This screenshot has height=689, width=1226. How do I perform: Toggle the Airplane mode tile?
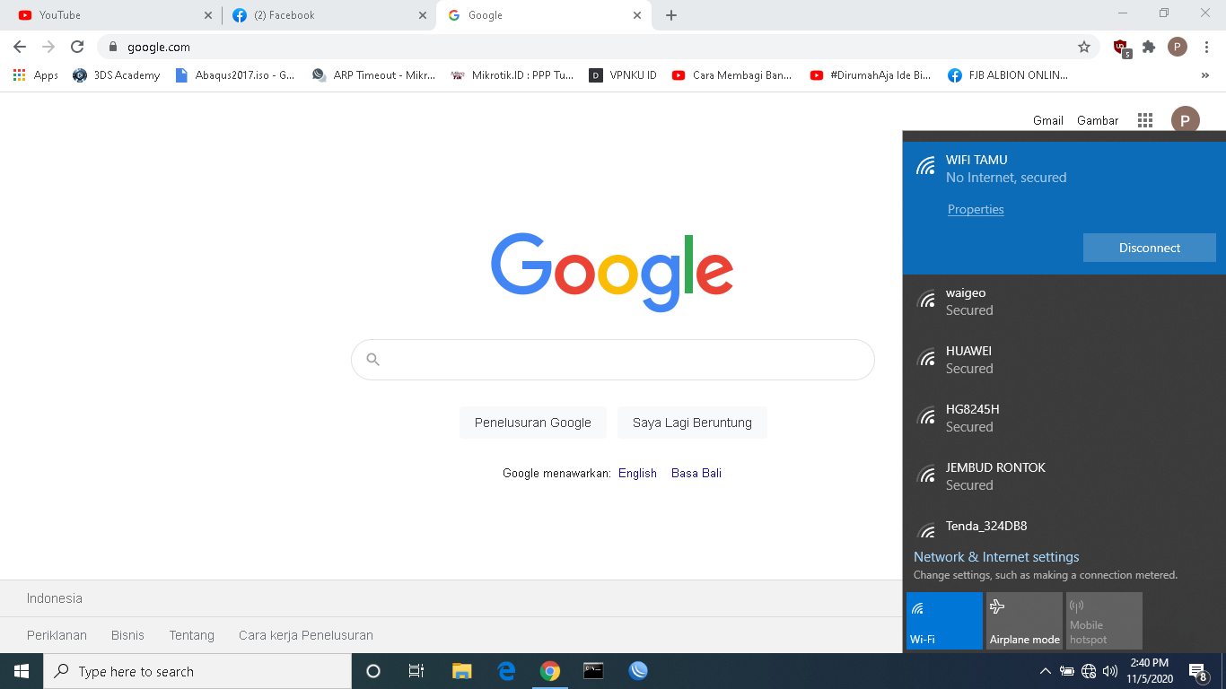pos(1024,621)
